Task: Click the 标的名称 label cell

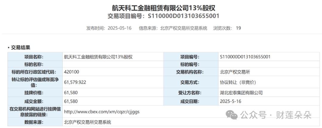Action: (x=35, y=64)
